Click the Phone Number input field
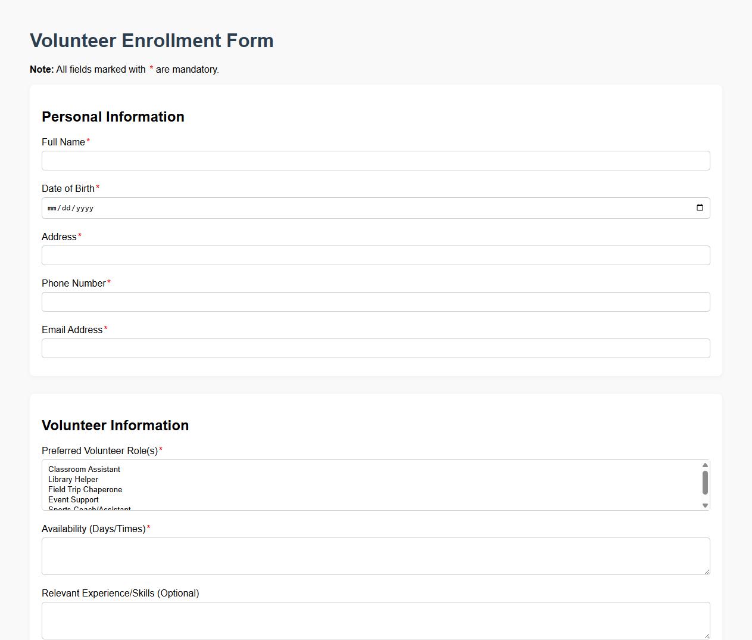The image size is (752, 640). click(375, 302)
